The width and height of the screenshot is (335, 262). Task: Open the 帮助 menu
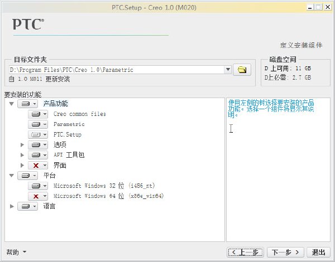16,252
